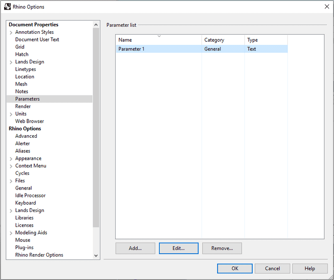Close the Rhino Options dialog

pyautogui.click(x=326, y=7)
